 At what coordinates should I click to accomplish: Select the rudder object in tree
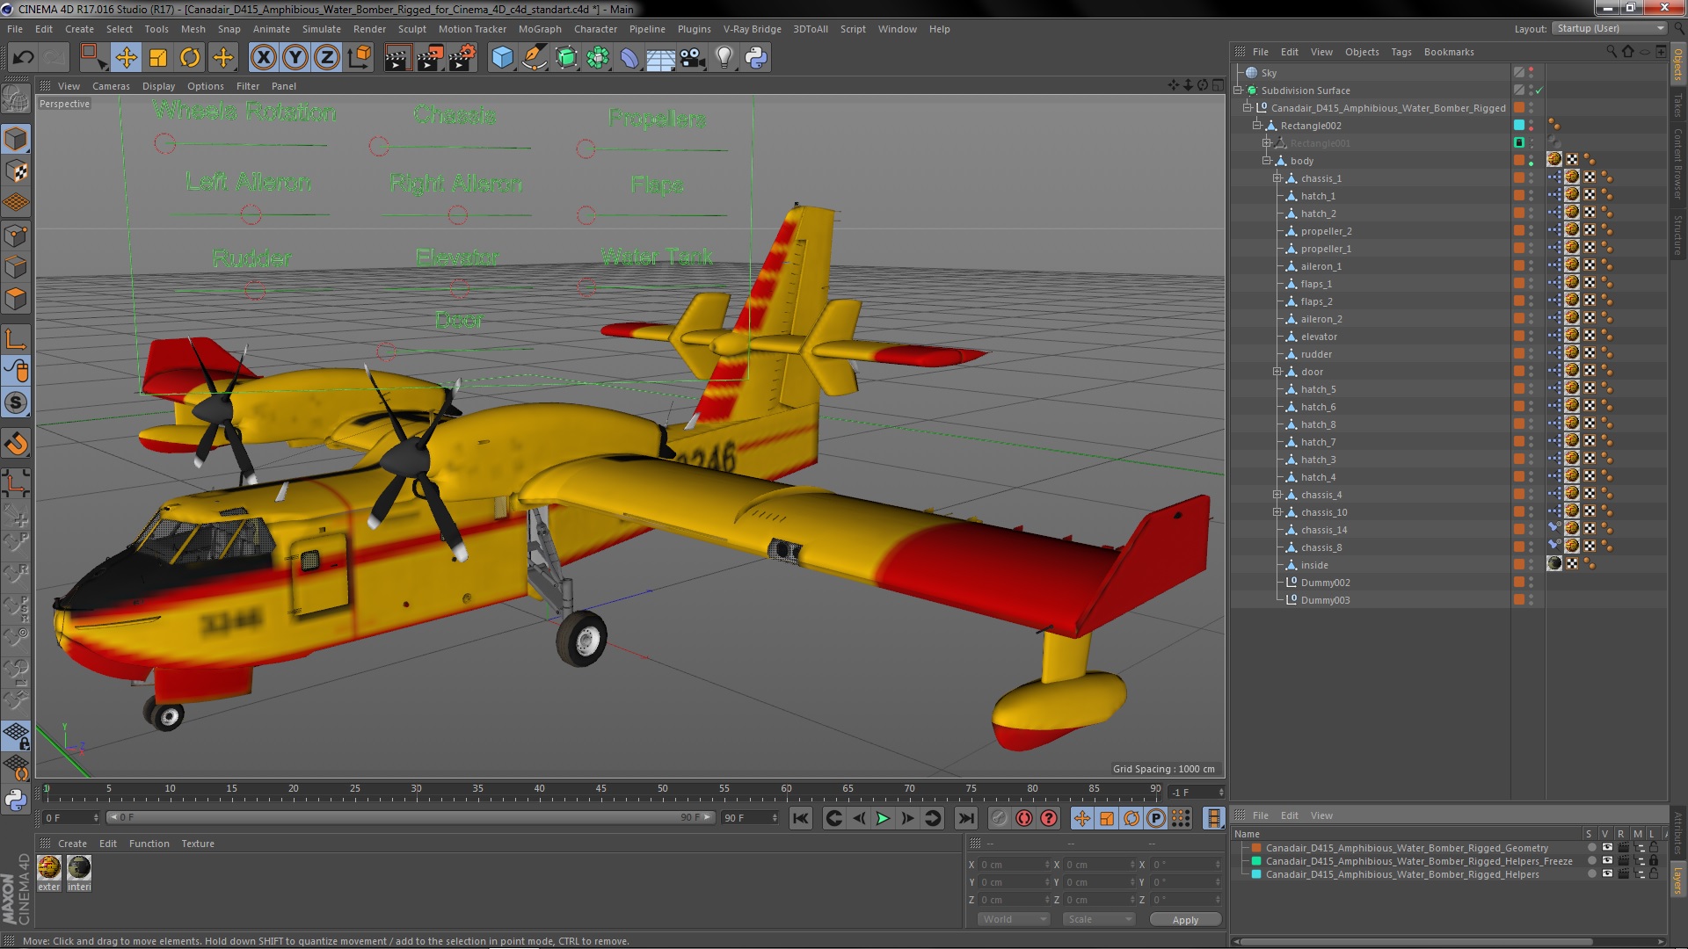pyautogui.click(x=1316, y=354)
